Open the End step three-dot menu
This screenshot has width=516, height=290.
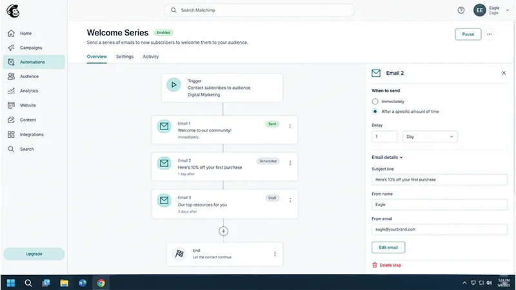275,254
